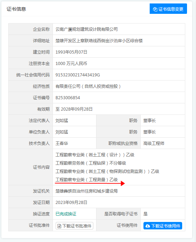Viewport: 196px width, 242px height.
Task: Click the issue date 2023年09月28日
Action: [71, 203]
